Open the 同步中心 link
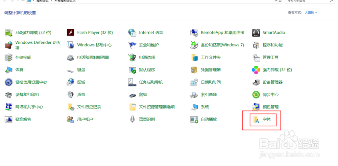338x166 pixels. (270, 95)
